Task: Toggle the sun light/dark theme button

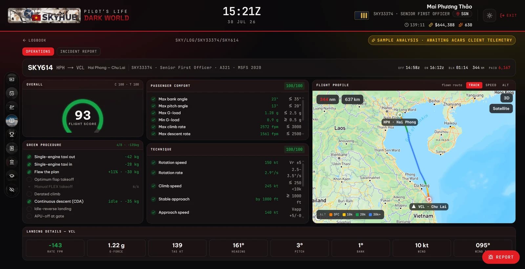Action: [489, 15]
